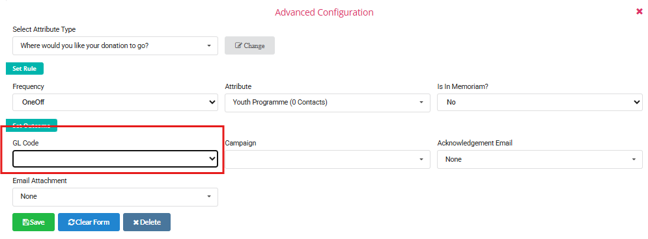Click the Campaign field label
The image size is (648, 239).
tap(240, 143)
